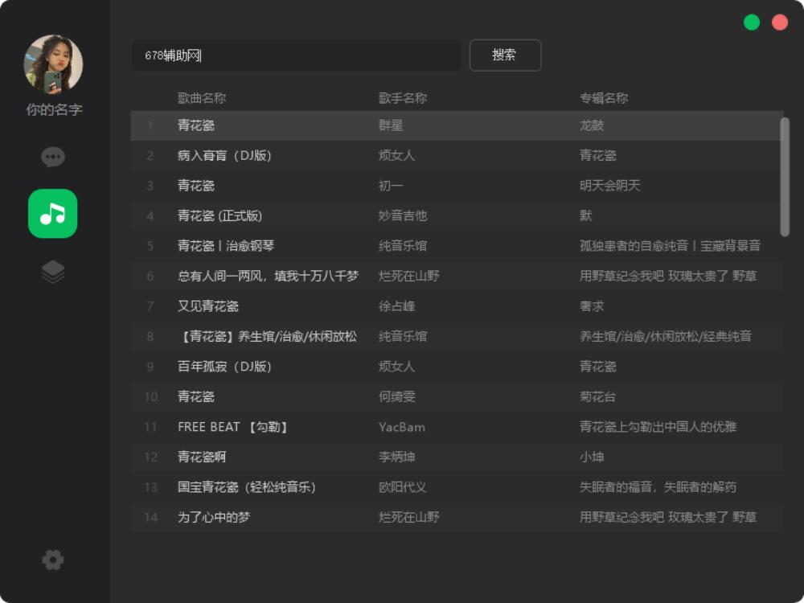Click the green circle window button
804x603 pixels.
click(x=752, y=23)
